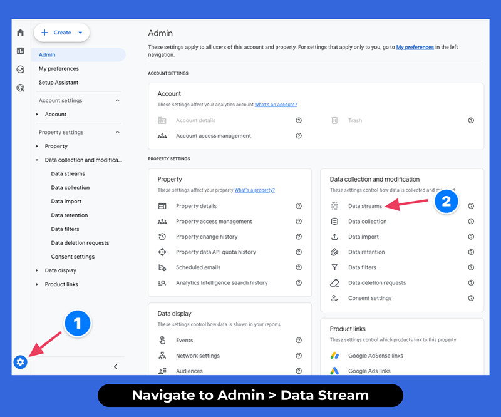Screen dimensions: 501x417
Task: Click the Google AdSense links logo icon
Action: 334,356
